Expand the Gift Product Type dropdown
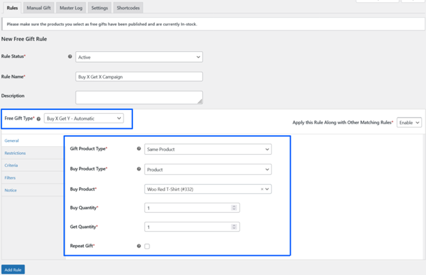Image resolution: width=426 pixels, height=275 pixels. 208,149
